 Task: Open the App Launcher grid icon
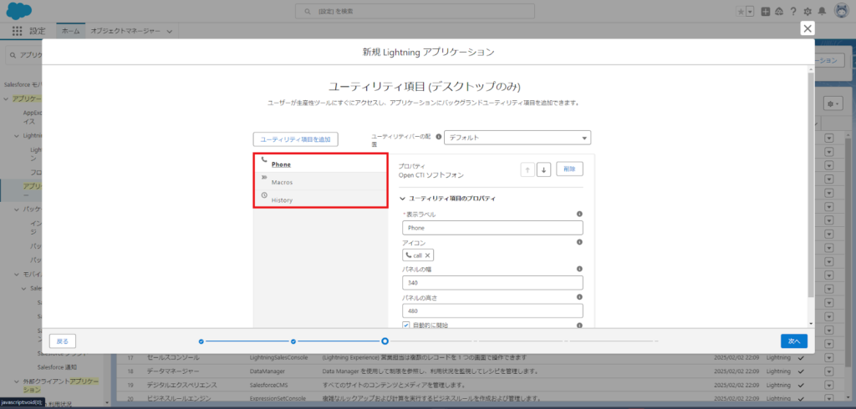pos(17,31)
